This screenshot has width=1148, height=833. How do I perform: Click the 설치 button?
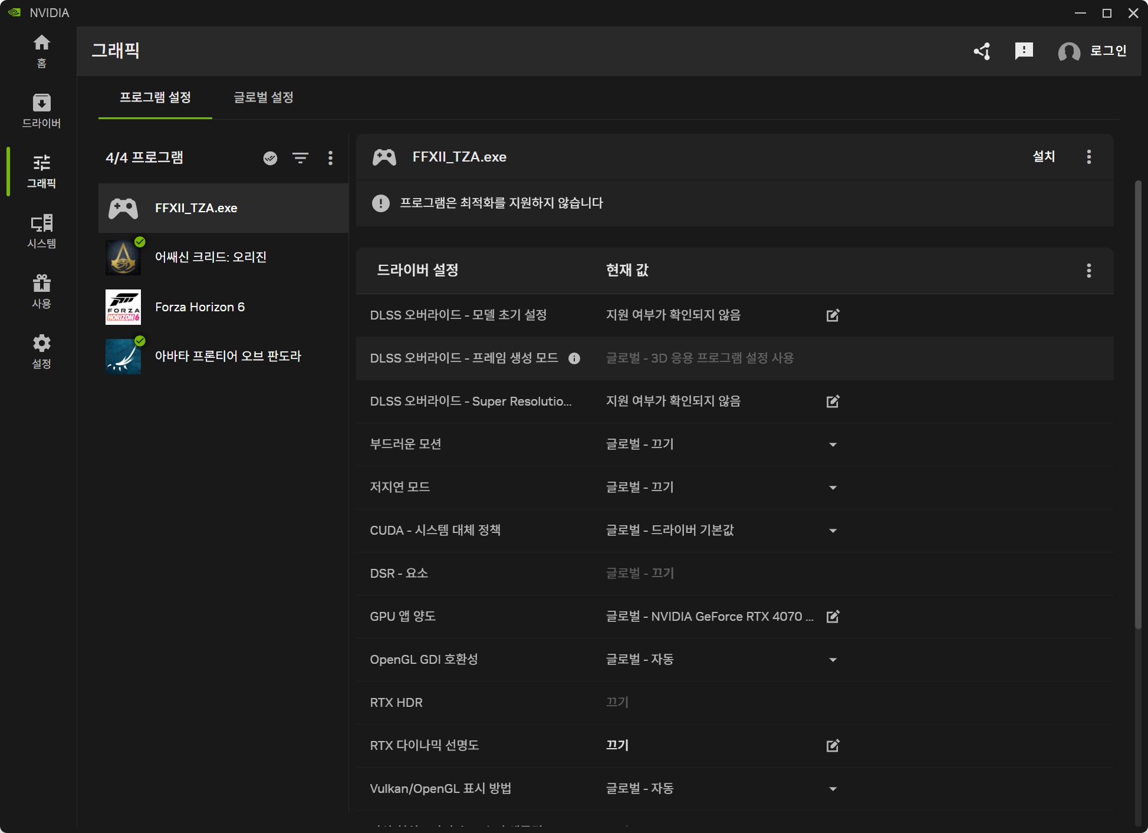(1044, 157)
